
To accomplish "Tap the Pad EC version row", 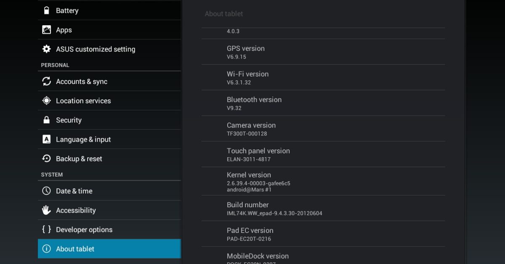I will coord(323,234).
